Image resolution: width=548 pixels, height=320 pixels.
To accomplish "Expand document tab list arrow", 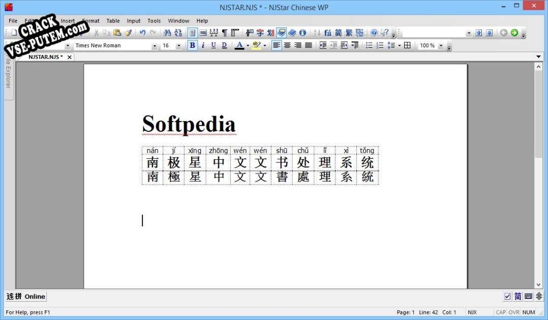I will [x=538, y=56].
